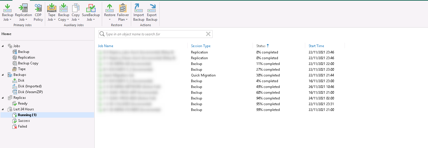
Task: Sort by the Start Time column
Action: pos(316,46)
